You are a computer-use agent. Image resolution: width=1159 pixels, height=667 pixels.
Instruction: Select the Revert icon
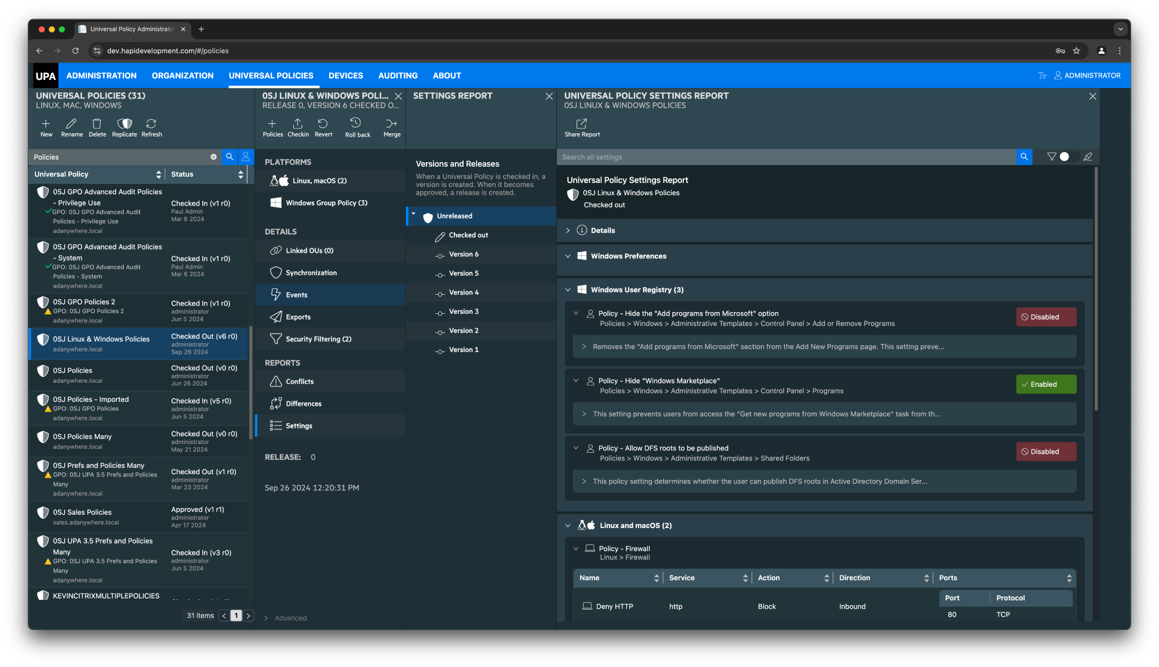(323, 127)
